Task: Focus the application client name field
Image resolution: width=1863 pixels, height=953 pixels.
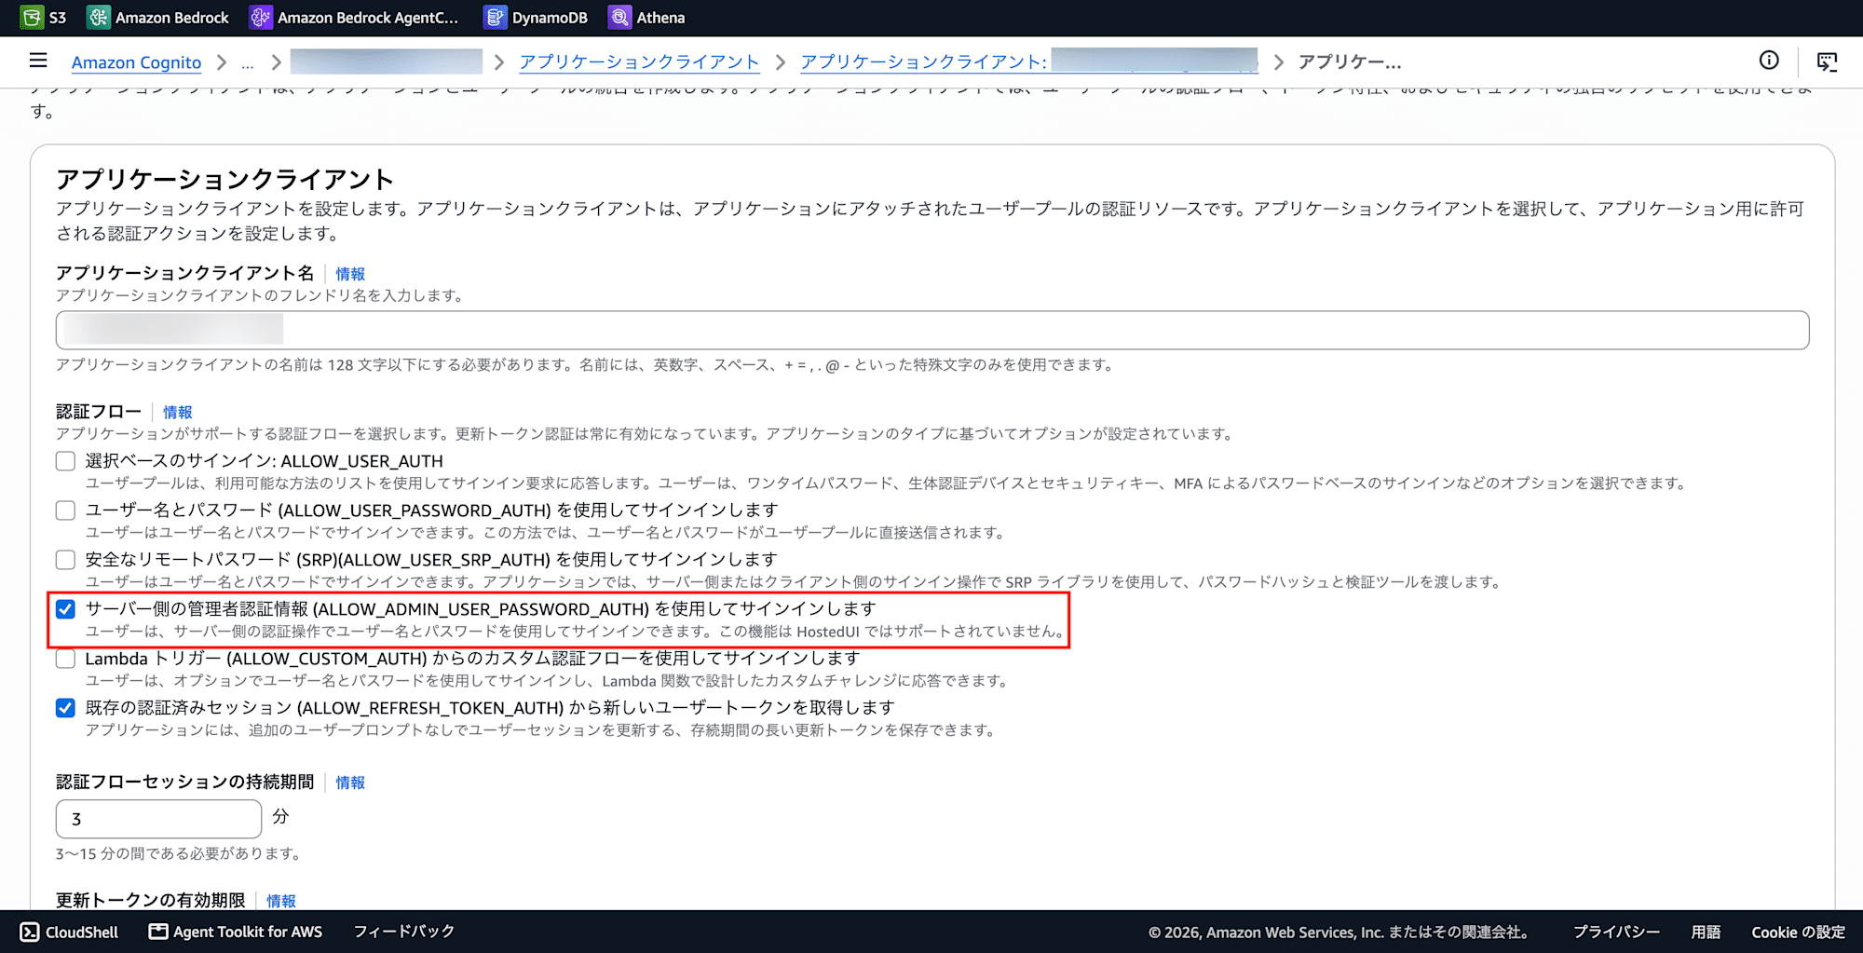Action: (x=932, y=331)
